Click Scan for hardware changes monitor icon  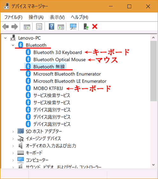(73, 27)
